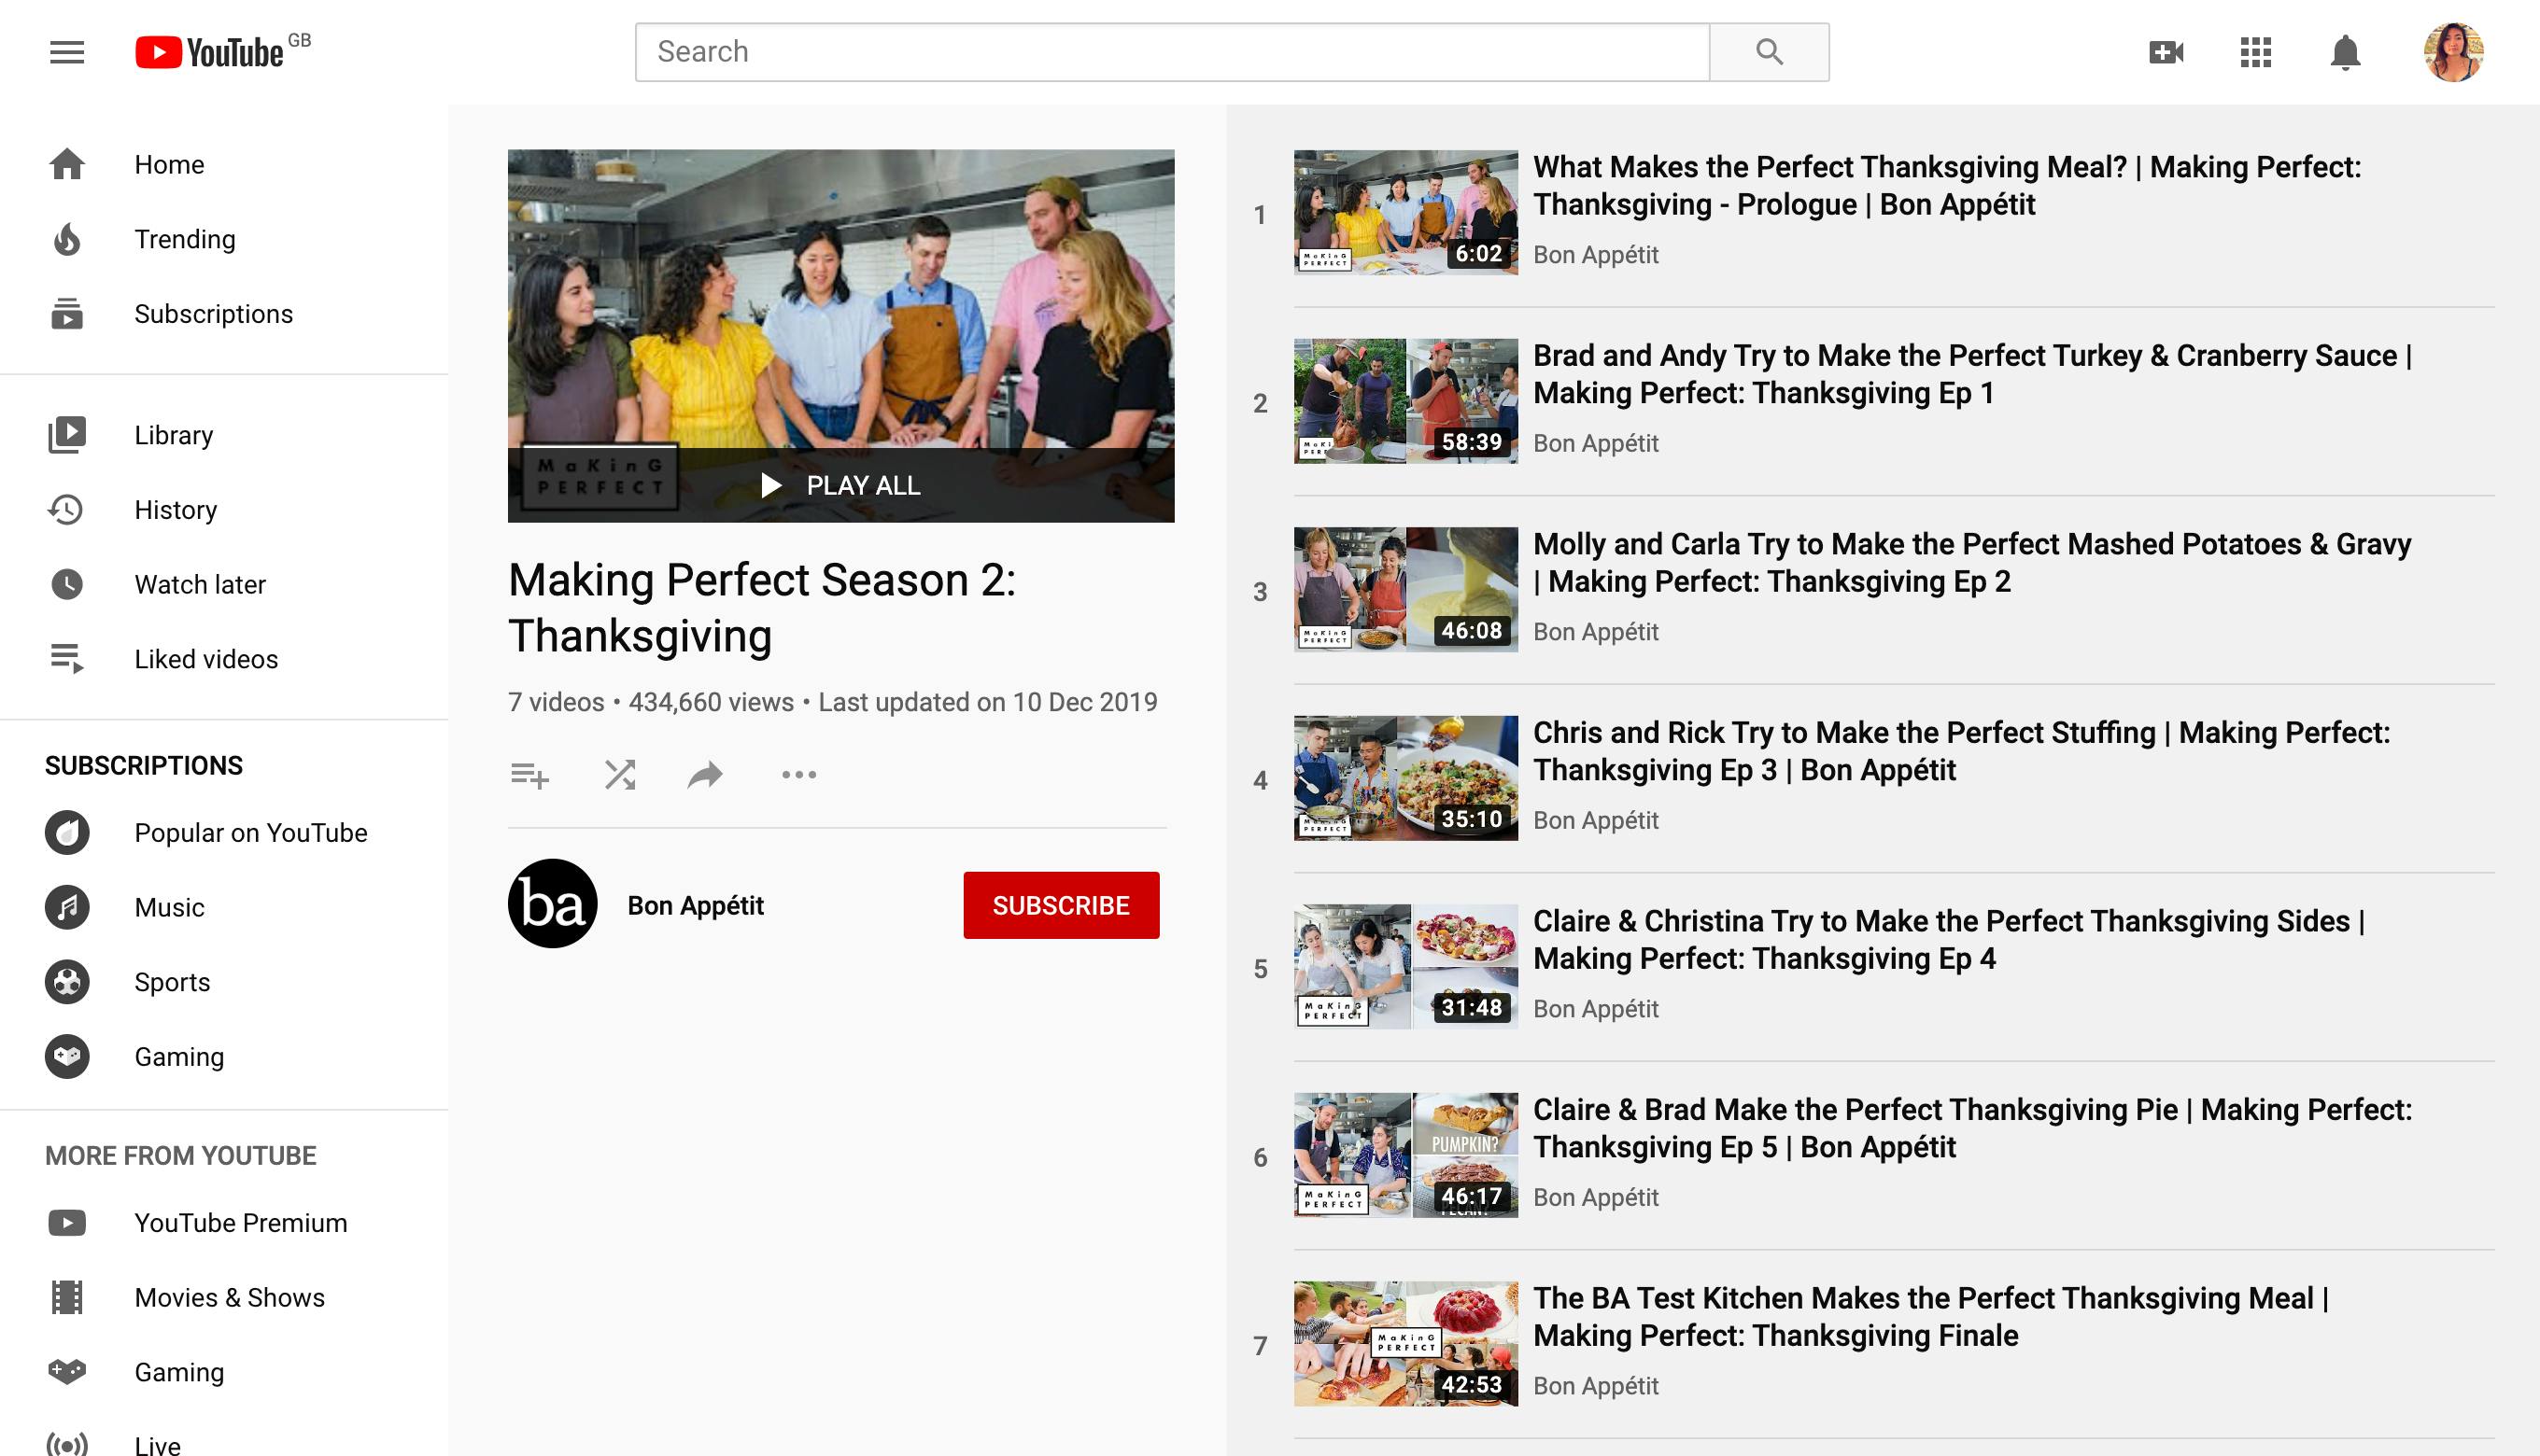Click the Home icon in sidebar
Screen dimensions: 2540x1456
[x=67, y=164]
